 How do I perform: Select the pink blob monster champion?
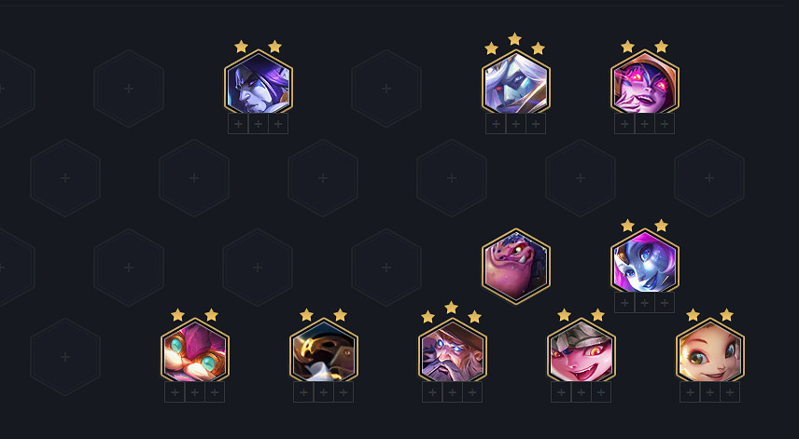[515, 266]
